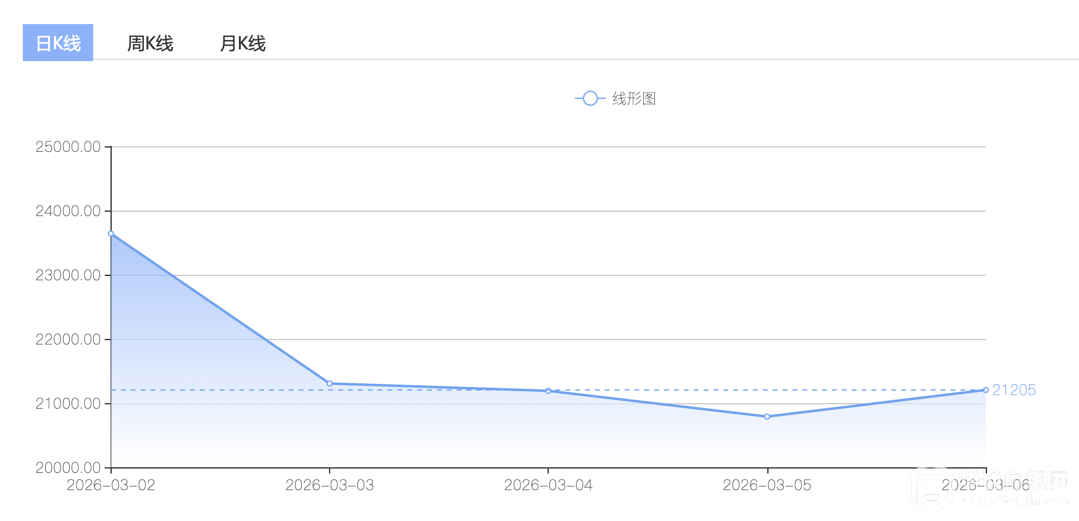Click the final data point on 2026-03-06
The width and height of the screenshot is (1079, 521).
point(986,390)
